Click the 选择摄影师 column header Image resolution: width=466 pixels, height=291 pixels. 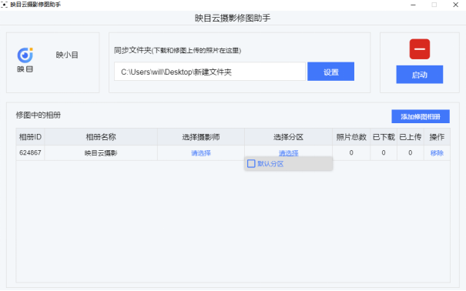pyautogui.click(x=201, y=137)
